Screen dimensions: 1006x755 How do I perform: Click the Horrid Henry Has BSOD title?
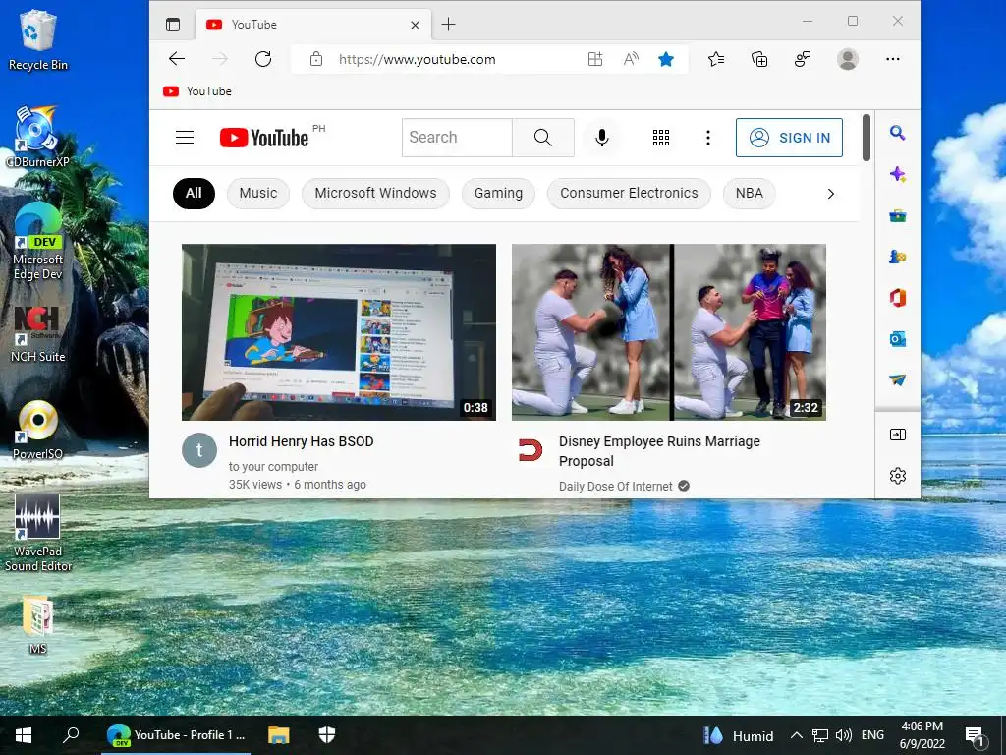point(301,441)
